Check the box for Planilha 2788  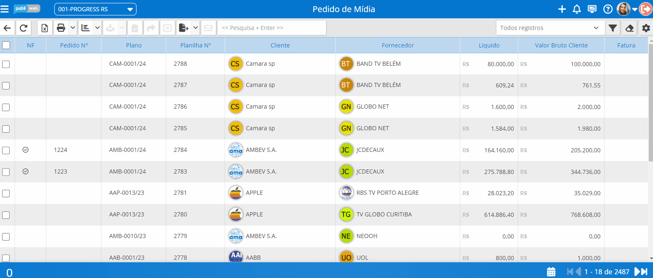click(6, 64)
